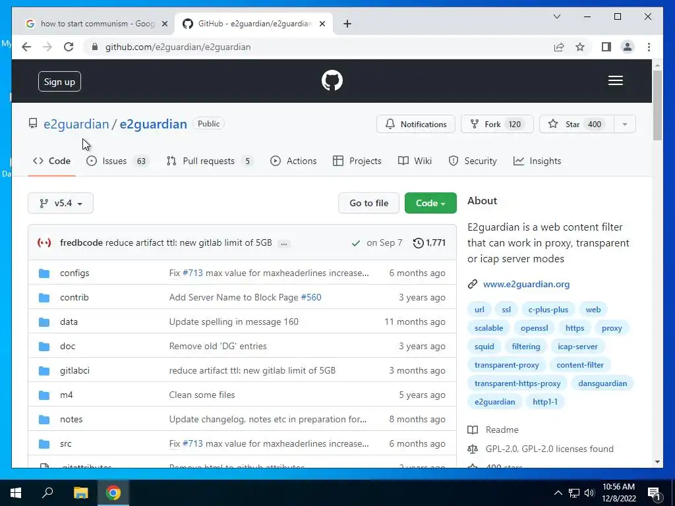Click the Go to file button
The image size is (675, 506).
coord(369,203)
